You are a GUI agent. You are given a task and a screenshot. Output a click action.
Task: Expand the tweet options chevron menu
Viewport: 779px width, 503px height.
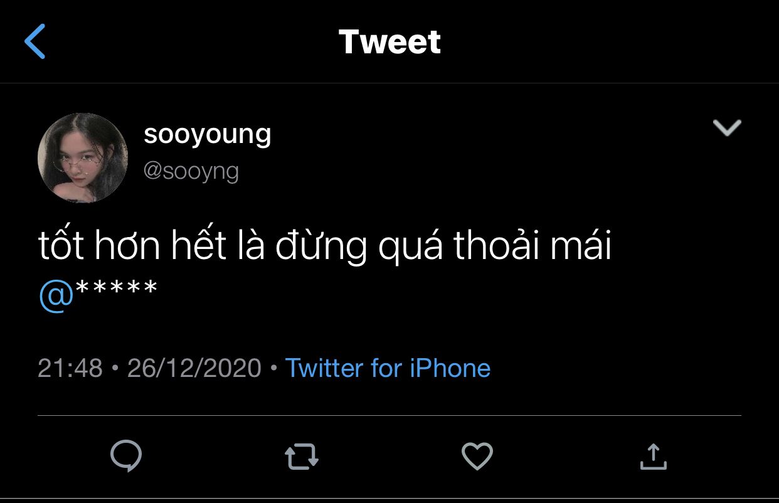pos(727,127)
